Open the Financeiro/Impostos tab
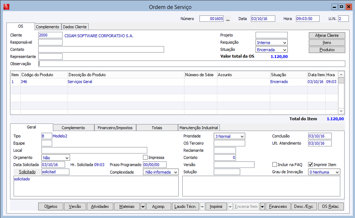Viewport: 355px width, 218px height. pyautogui.click(x=115, y=128)
